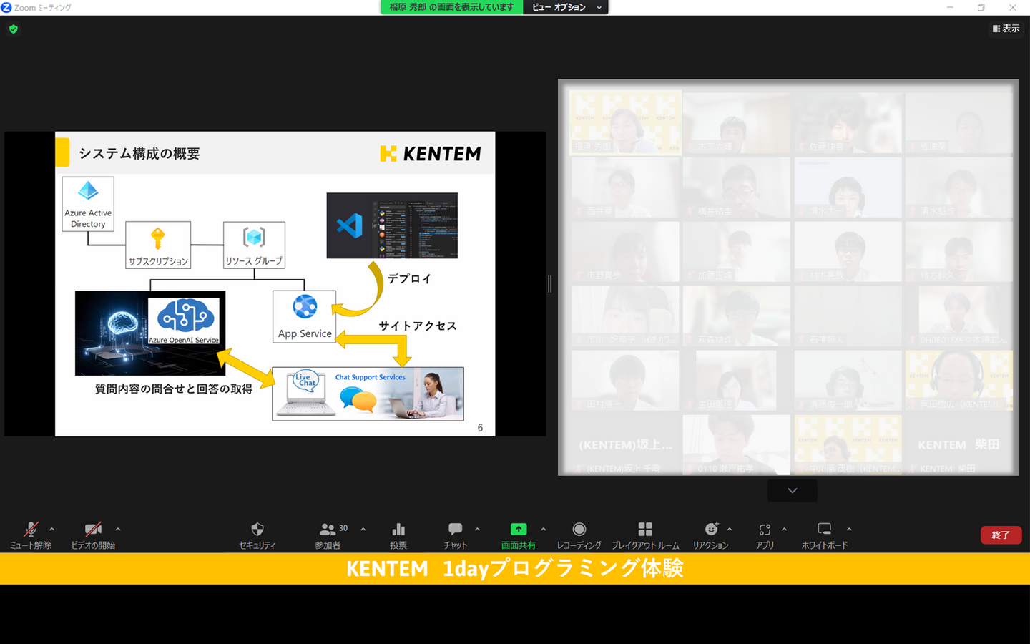Show next gallery page with down chevron
The width and height of the screenshot is (1030, 644).
[x=792, y=490]
